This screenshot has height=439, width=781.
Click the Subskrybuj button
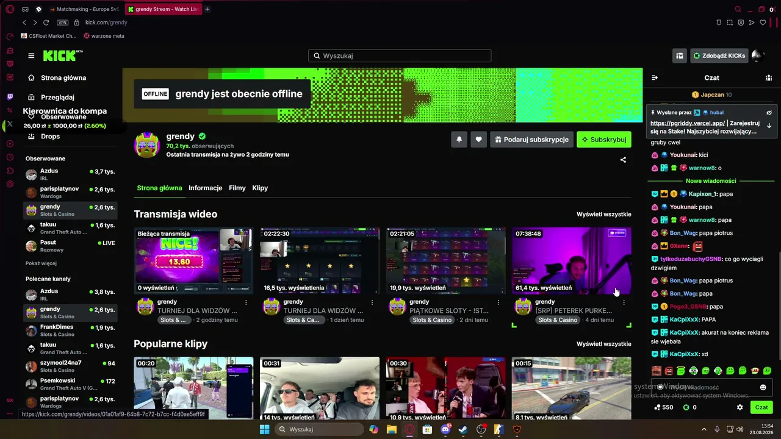604,140
